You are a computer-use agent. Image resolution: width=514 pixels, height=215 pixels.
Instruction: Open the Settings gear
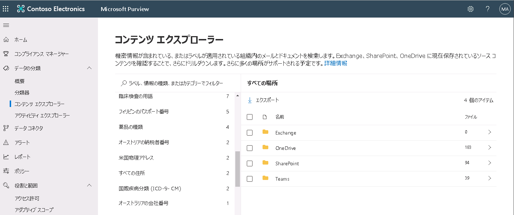tap(470, 9)
